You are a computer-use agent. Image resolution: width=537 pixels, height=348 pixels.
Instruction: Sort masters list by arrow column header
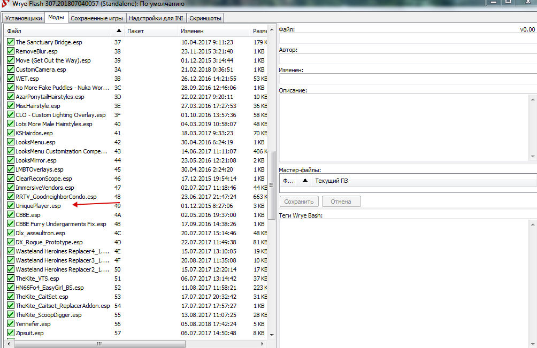point(305,181)
